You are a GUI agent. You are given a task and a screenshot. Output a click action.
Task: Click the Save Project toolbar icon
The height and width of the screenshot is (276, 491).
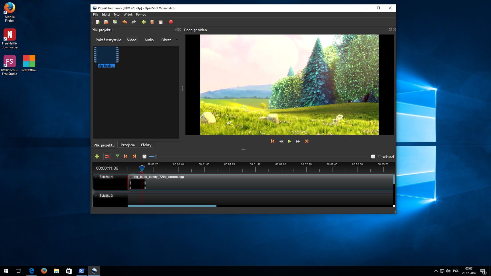tap(115, 22)
